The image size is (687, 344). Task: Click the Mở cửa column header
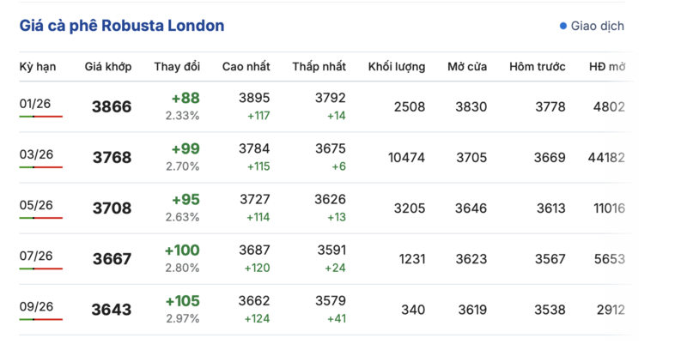click(467, 67)
